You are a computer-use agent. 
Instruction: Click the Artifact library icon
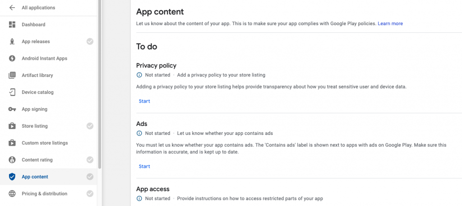tap(12, 76)
